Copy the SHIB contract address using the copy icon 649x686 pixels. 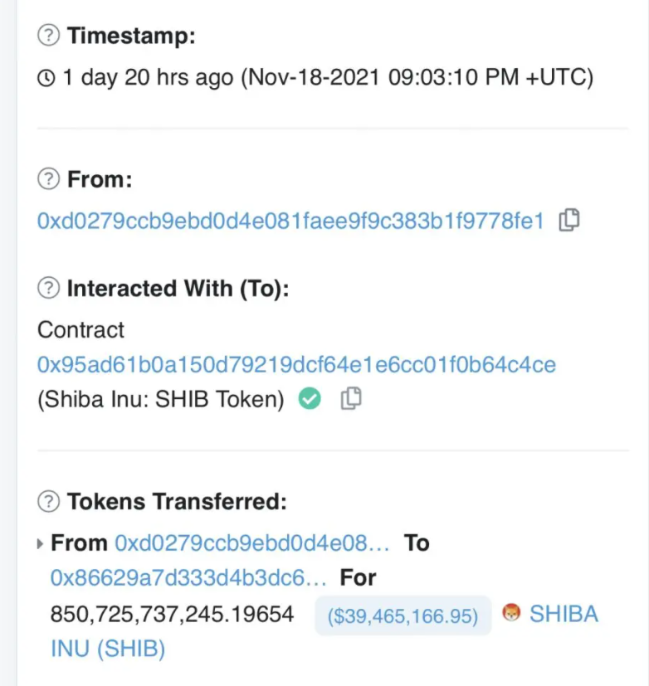[x=352, y=400]
